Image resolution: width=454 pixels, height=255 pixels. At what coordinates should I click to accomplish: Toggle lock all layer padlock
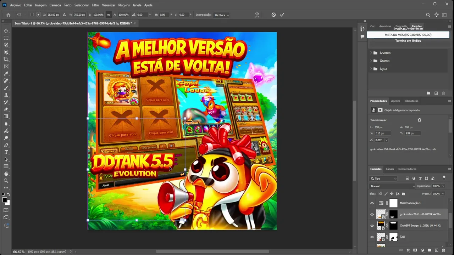click(403, 194)
